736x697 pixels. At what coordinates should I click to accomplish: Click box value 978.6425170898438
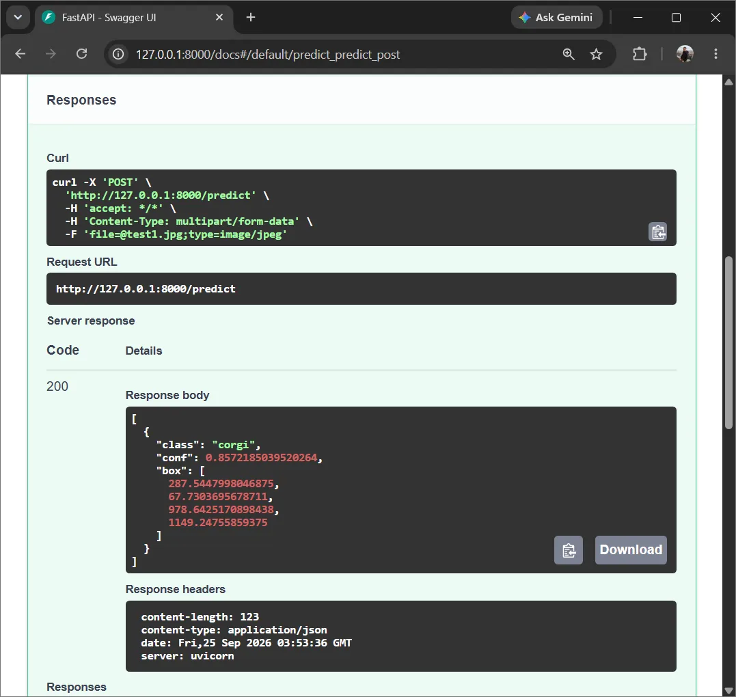(221, 510)
